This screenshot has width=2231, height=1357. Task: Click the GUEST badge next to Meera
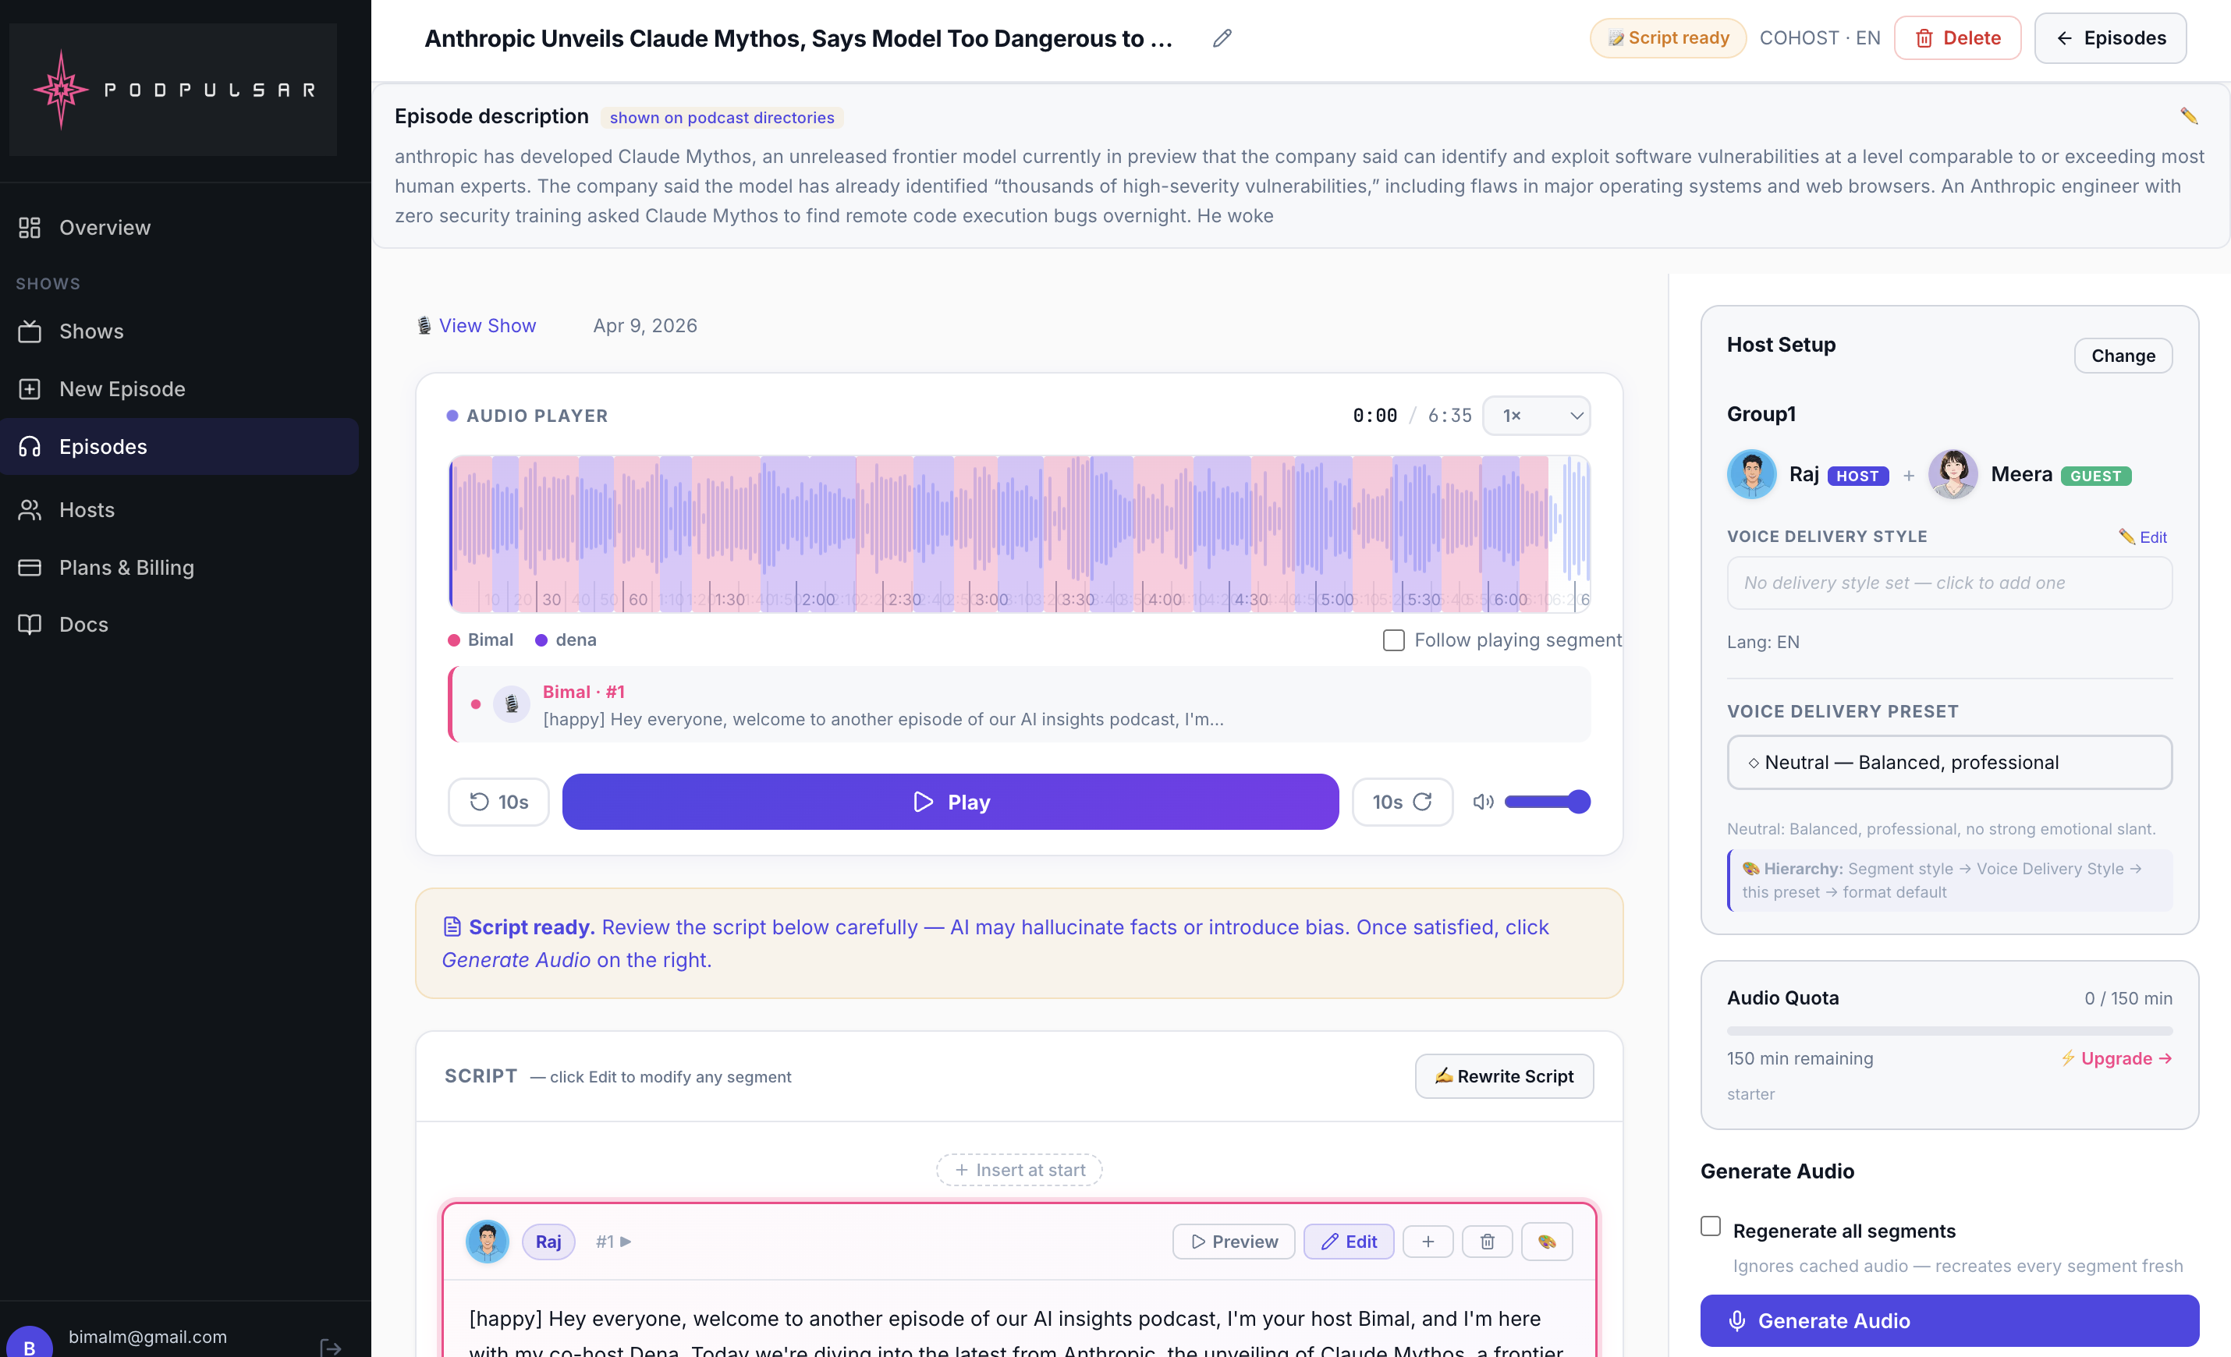point(2095,475)
